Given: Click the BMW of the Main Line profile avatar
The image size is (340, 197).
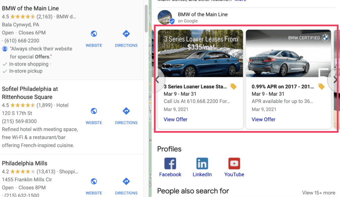Looking at the screenshot, I should pyautogui.click(x=165, y=17).
